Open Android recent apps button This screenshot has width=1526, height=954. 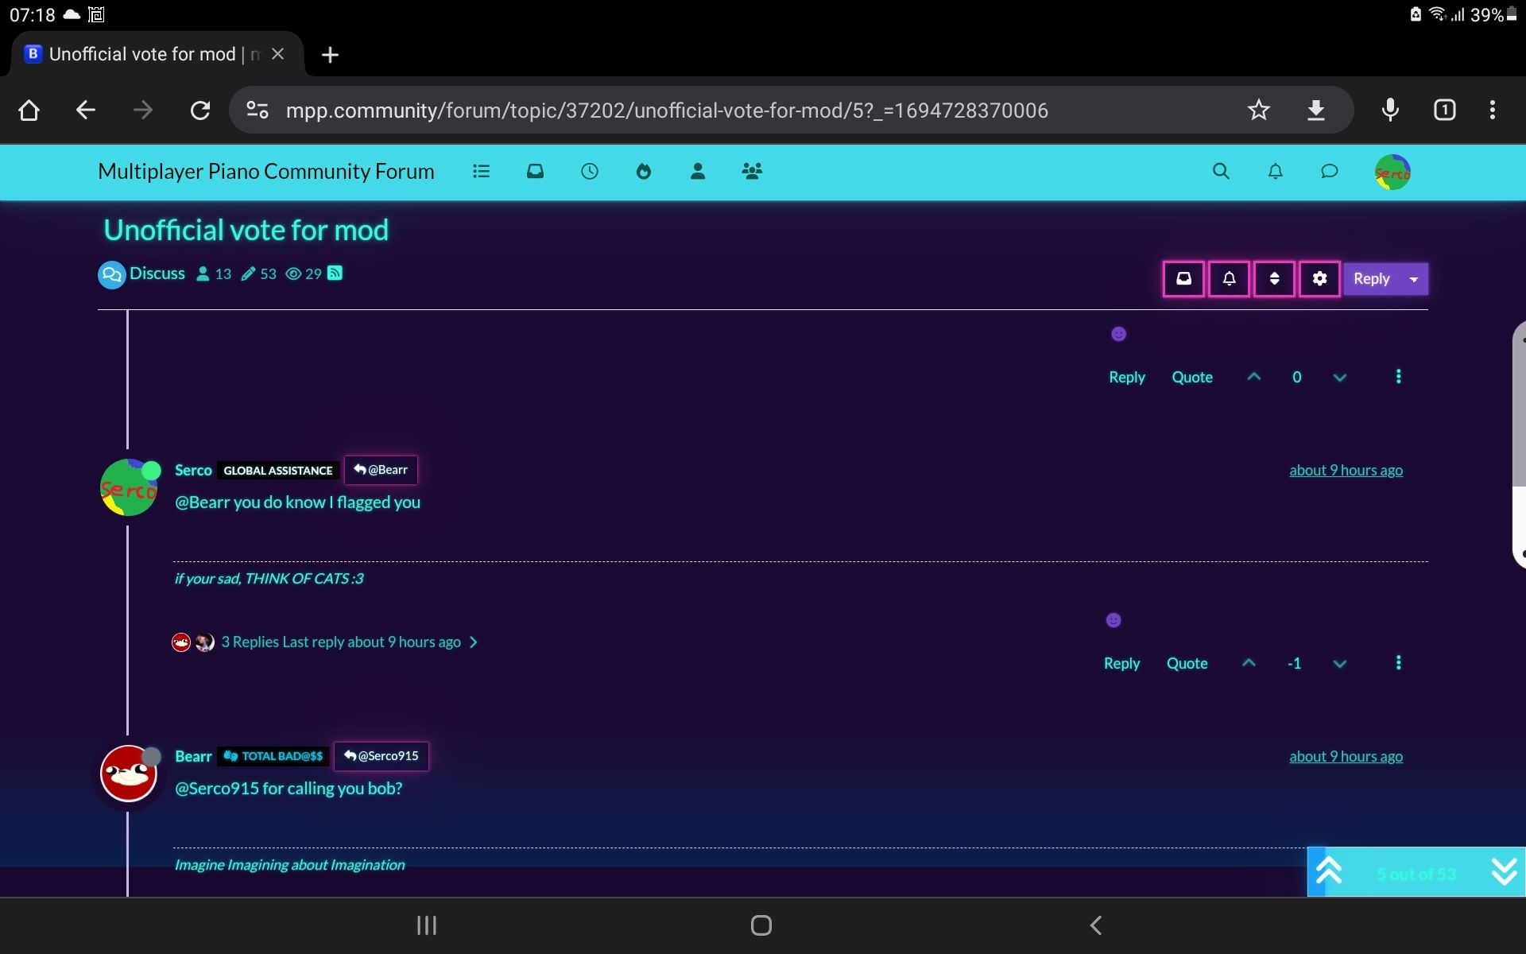click(x=427, y=925)
